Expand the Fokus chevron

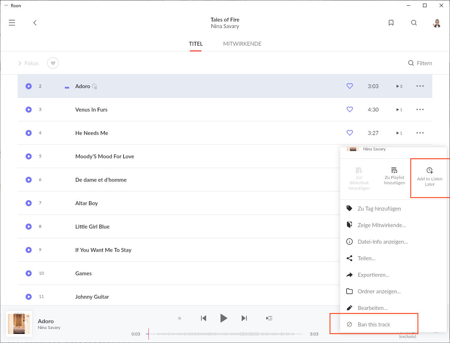coord(20,63)
